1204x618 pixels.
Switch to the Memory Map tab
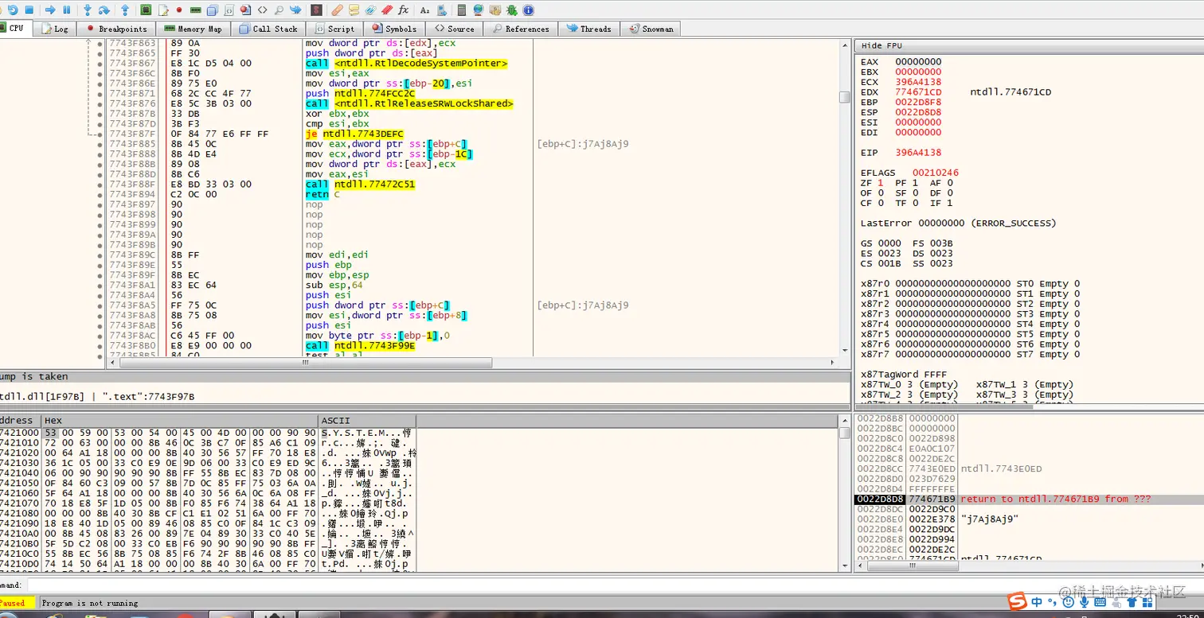(x=192, y=29)
